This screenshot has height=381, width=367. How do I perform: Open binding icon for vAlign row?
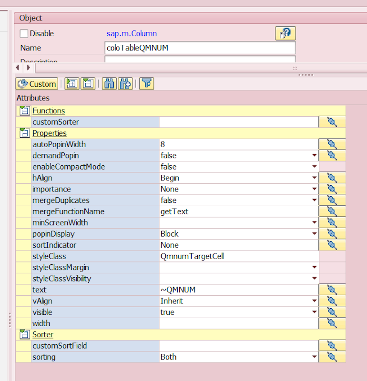pyautogui.click(x=332, y=301)
